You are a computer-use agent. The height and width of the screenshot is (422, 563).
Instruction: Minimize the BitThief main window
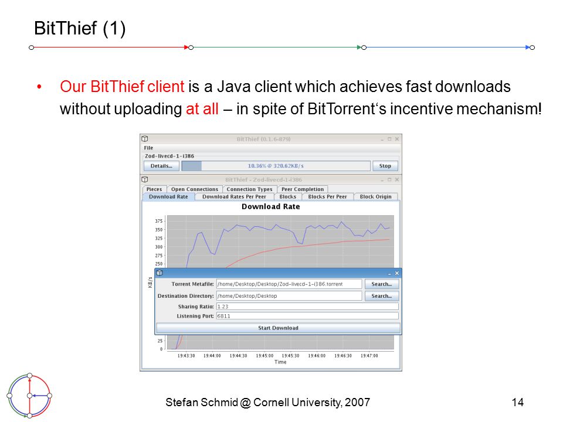pyautogui.click(x=382, y=139)
